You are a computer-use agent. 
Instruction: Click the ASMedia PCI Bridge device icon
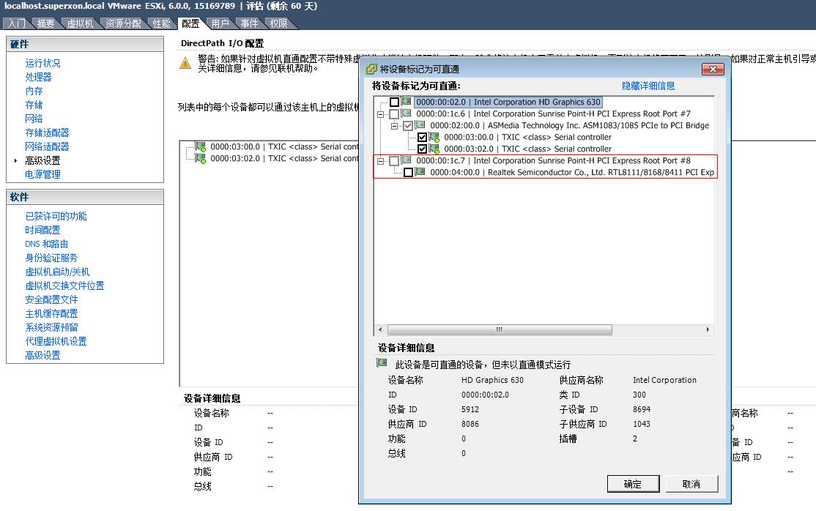coord(420,125)
